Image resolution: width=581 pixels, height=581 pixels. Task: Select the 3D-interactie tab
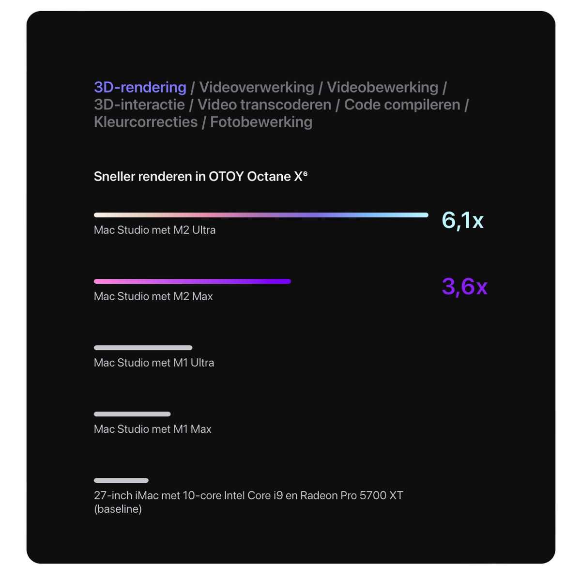pyautogui.click(x=139, y=105)
